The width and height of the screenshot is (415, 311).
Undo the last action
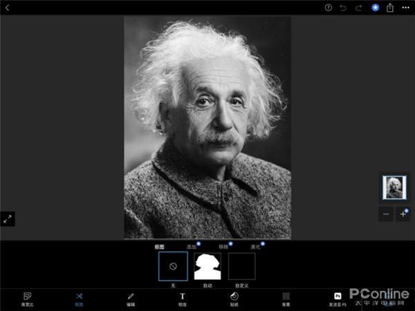point(343,8)
